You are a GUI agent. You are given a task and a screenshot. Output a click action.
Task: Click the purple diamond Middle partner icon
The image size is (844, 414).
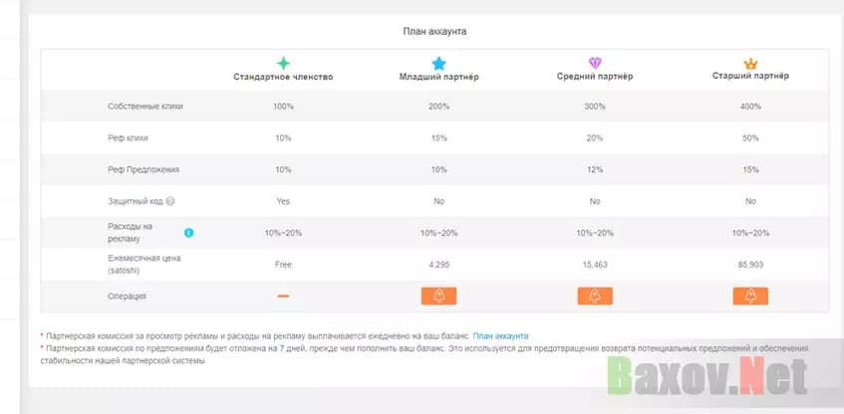point(595,63)
